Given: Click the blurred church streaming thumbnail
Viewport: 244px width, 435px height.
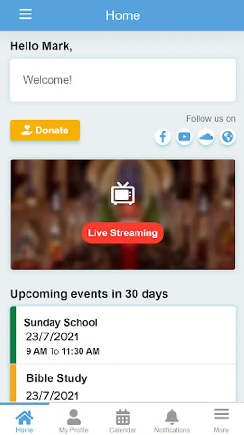Looking at the screenshot, I should (x=123, y=214).
